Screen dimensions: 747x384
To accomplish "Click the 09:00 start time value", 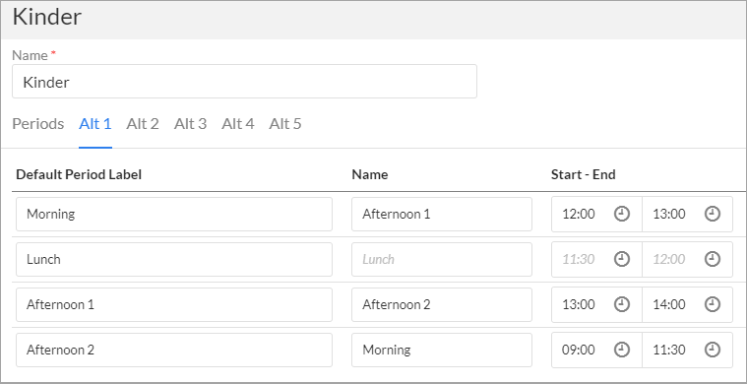I will pyautogui.click(x=579, y=350).
